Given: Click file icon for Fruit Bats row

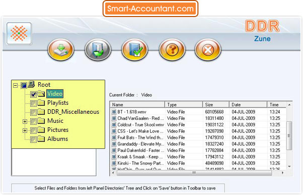Looking at the screenshot, I should point(114,138).
